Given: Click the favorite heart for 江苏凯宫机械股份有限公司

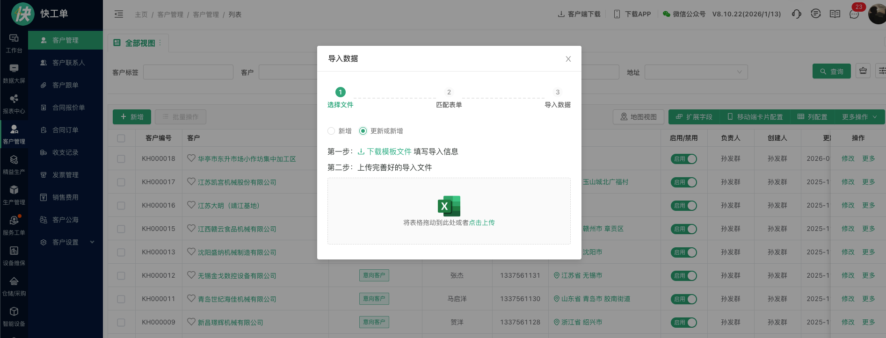Looking at the screenshot, I should point(191,181).
